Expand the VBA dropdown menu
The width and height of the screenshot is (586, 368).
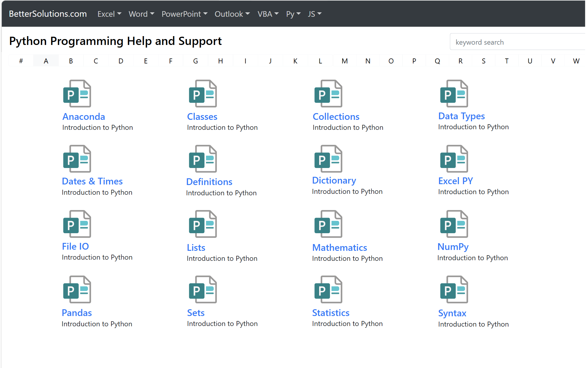tap(268, 14)
